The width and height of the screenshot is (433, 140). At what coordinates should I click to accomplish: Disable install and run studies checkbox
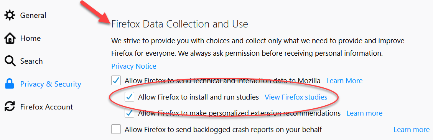point(130,97)
